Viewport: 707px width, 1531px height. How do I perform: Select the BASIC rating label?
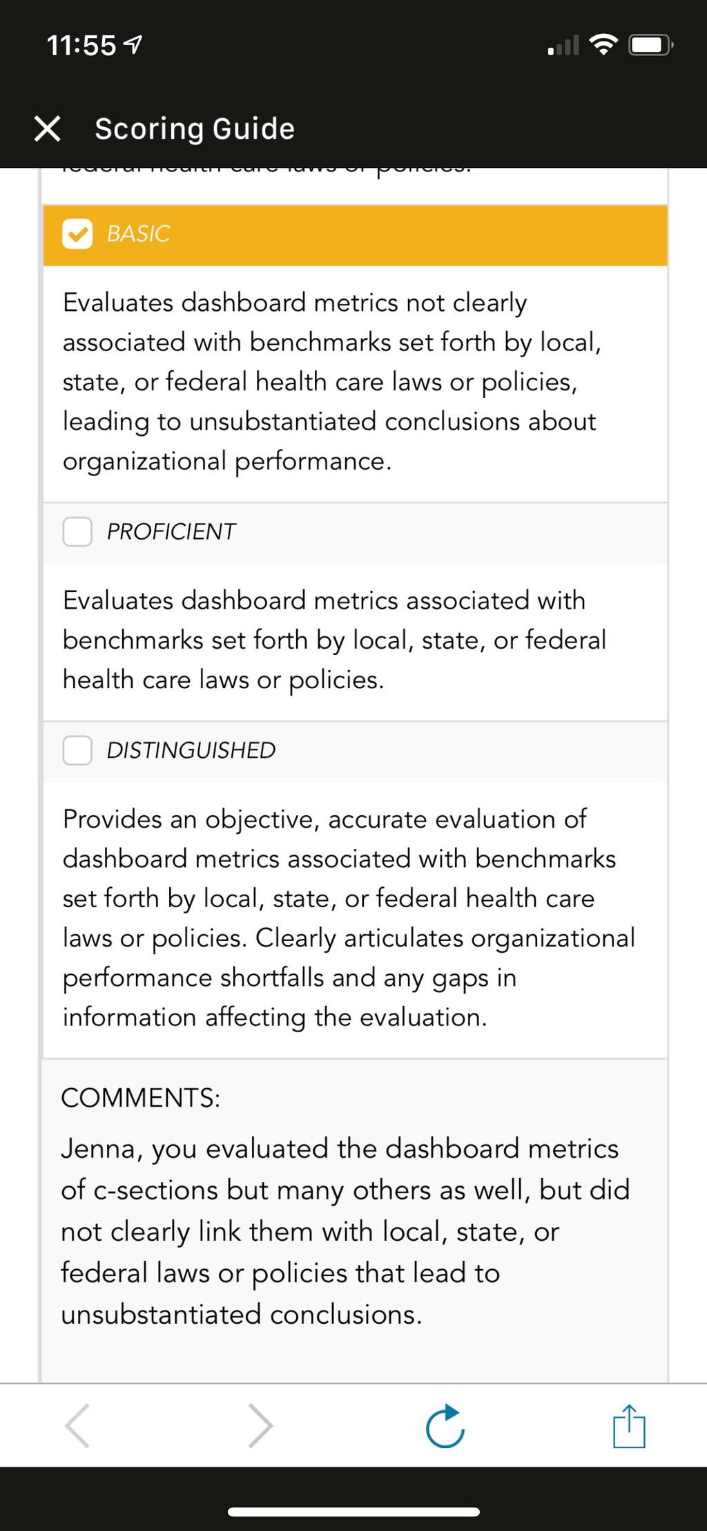pyautogui.click(x=138, y=234)
